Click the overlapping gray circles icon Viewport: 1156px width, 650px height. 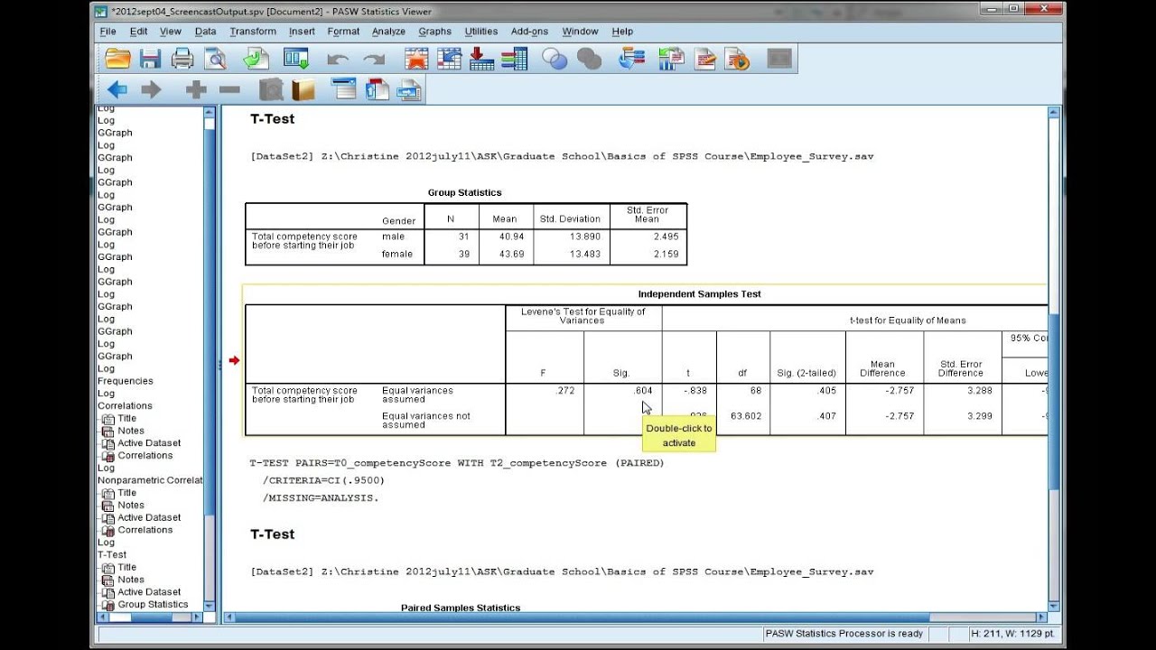tap(589, 60)
